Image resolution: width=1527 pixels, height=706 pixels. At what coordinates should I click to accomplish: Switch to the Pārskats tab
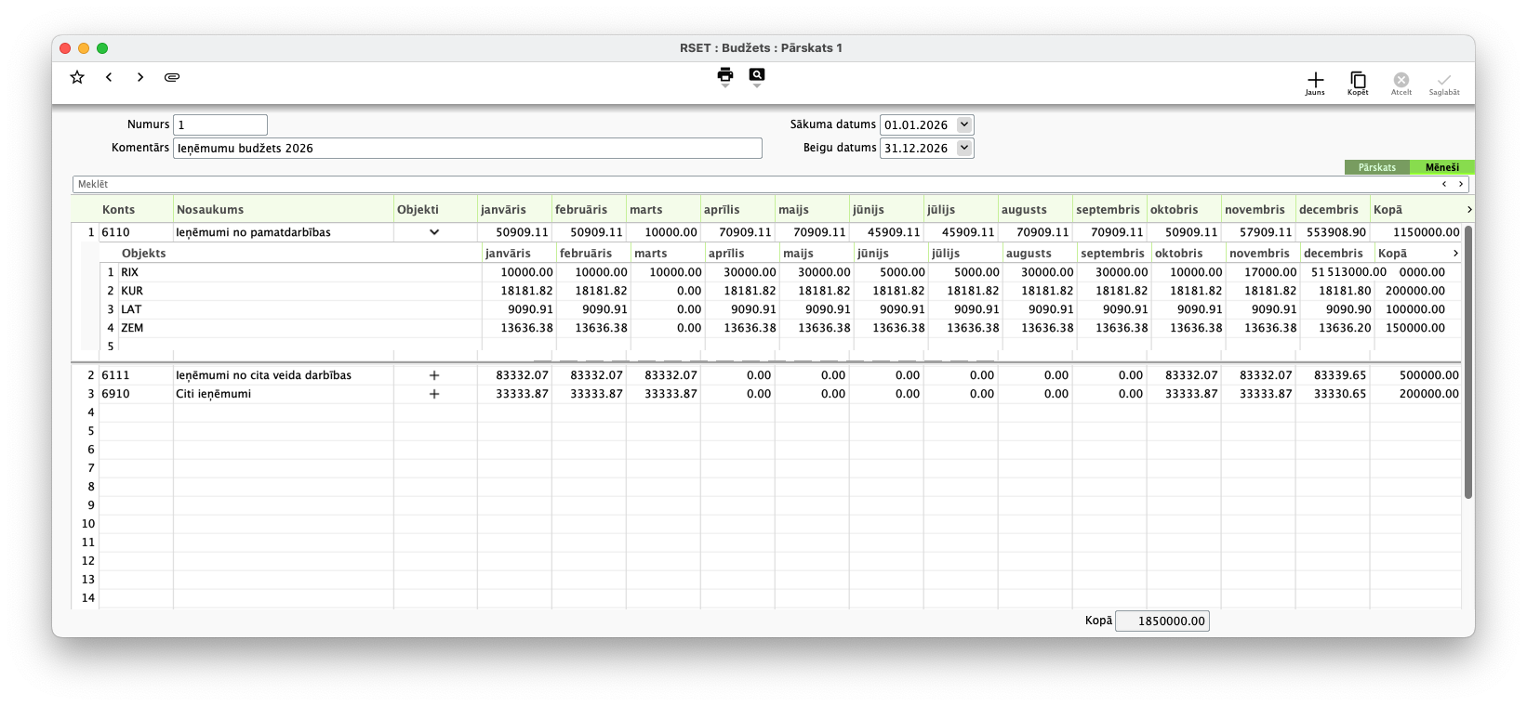[1376, 167]
